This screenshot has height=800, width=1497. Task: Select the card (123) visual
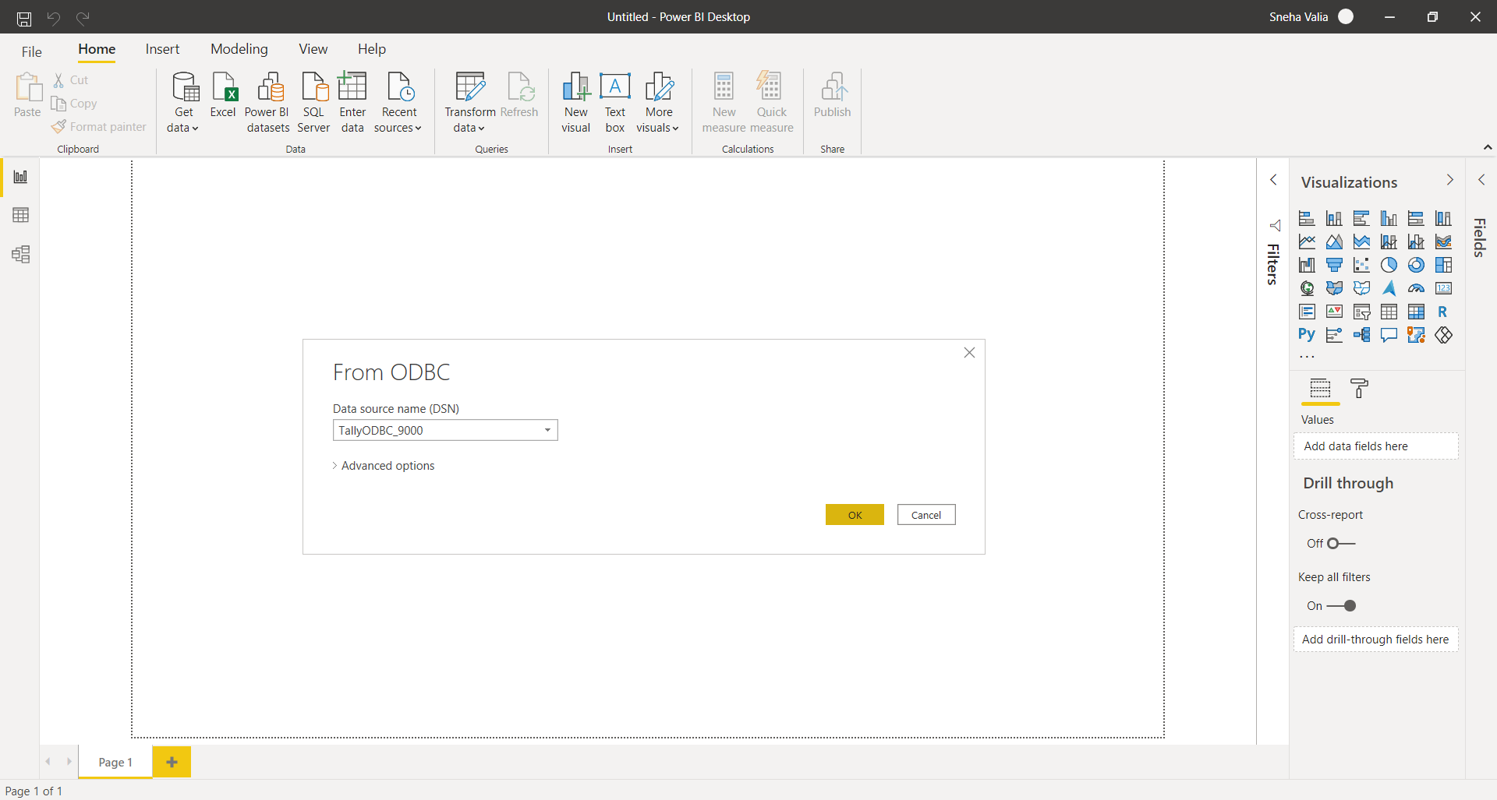(x=1443, y=289)
